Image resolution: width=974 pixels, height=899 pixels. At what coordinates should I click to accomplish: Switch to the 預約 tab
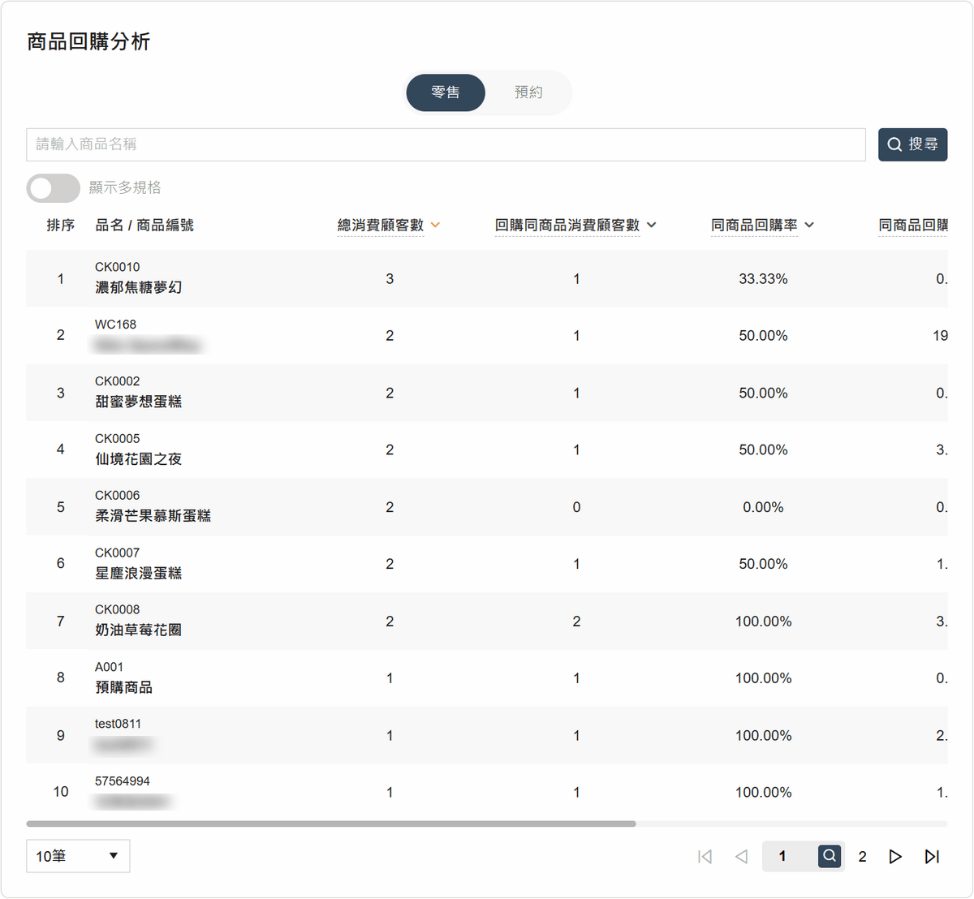tap(528, 92)
